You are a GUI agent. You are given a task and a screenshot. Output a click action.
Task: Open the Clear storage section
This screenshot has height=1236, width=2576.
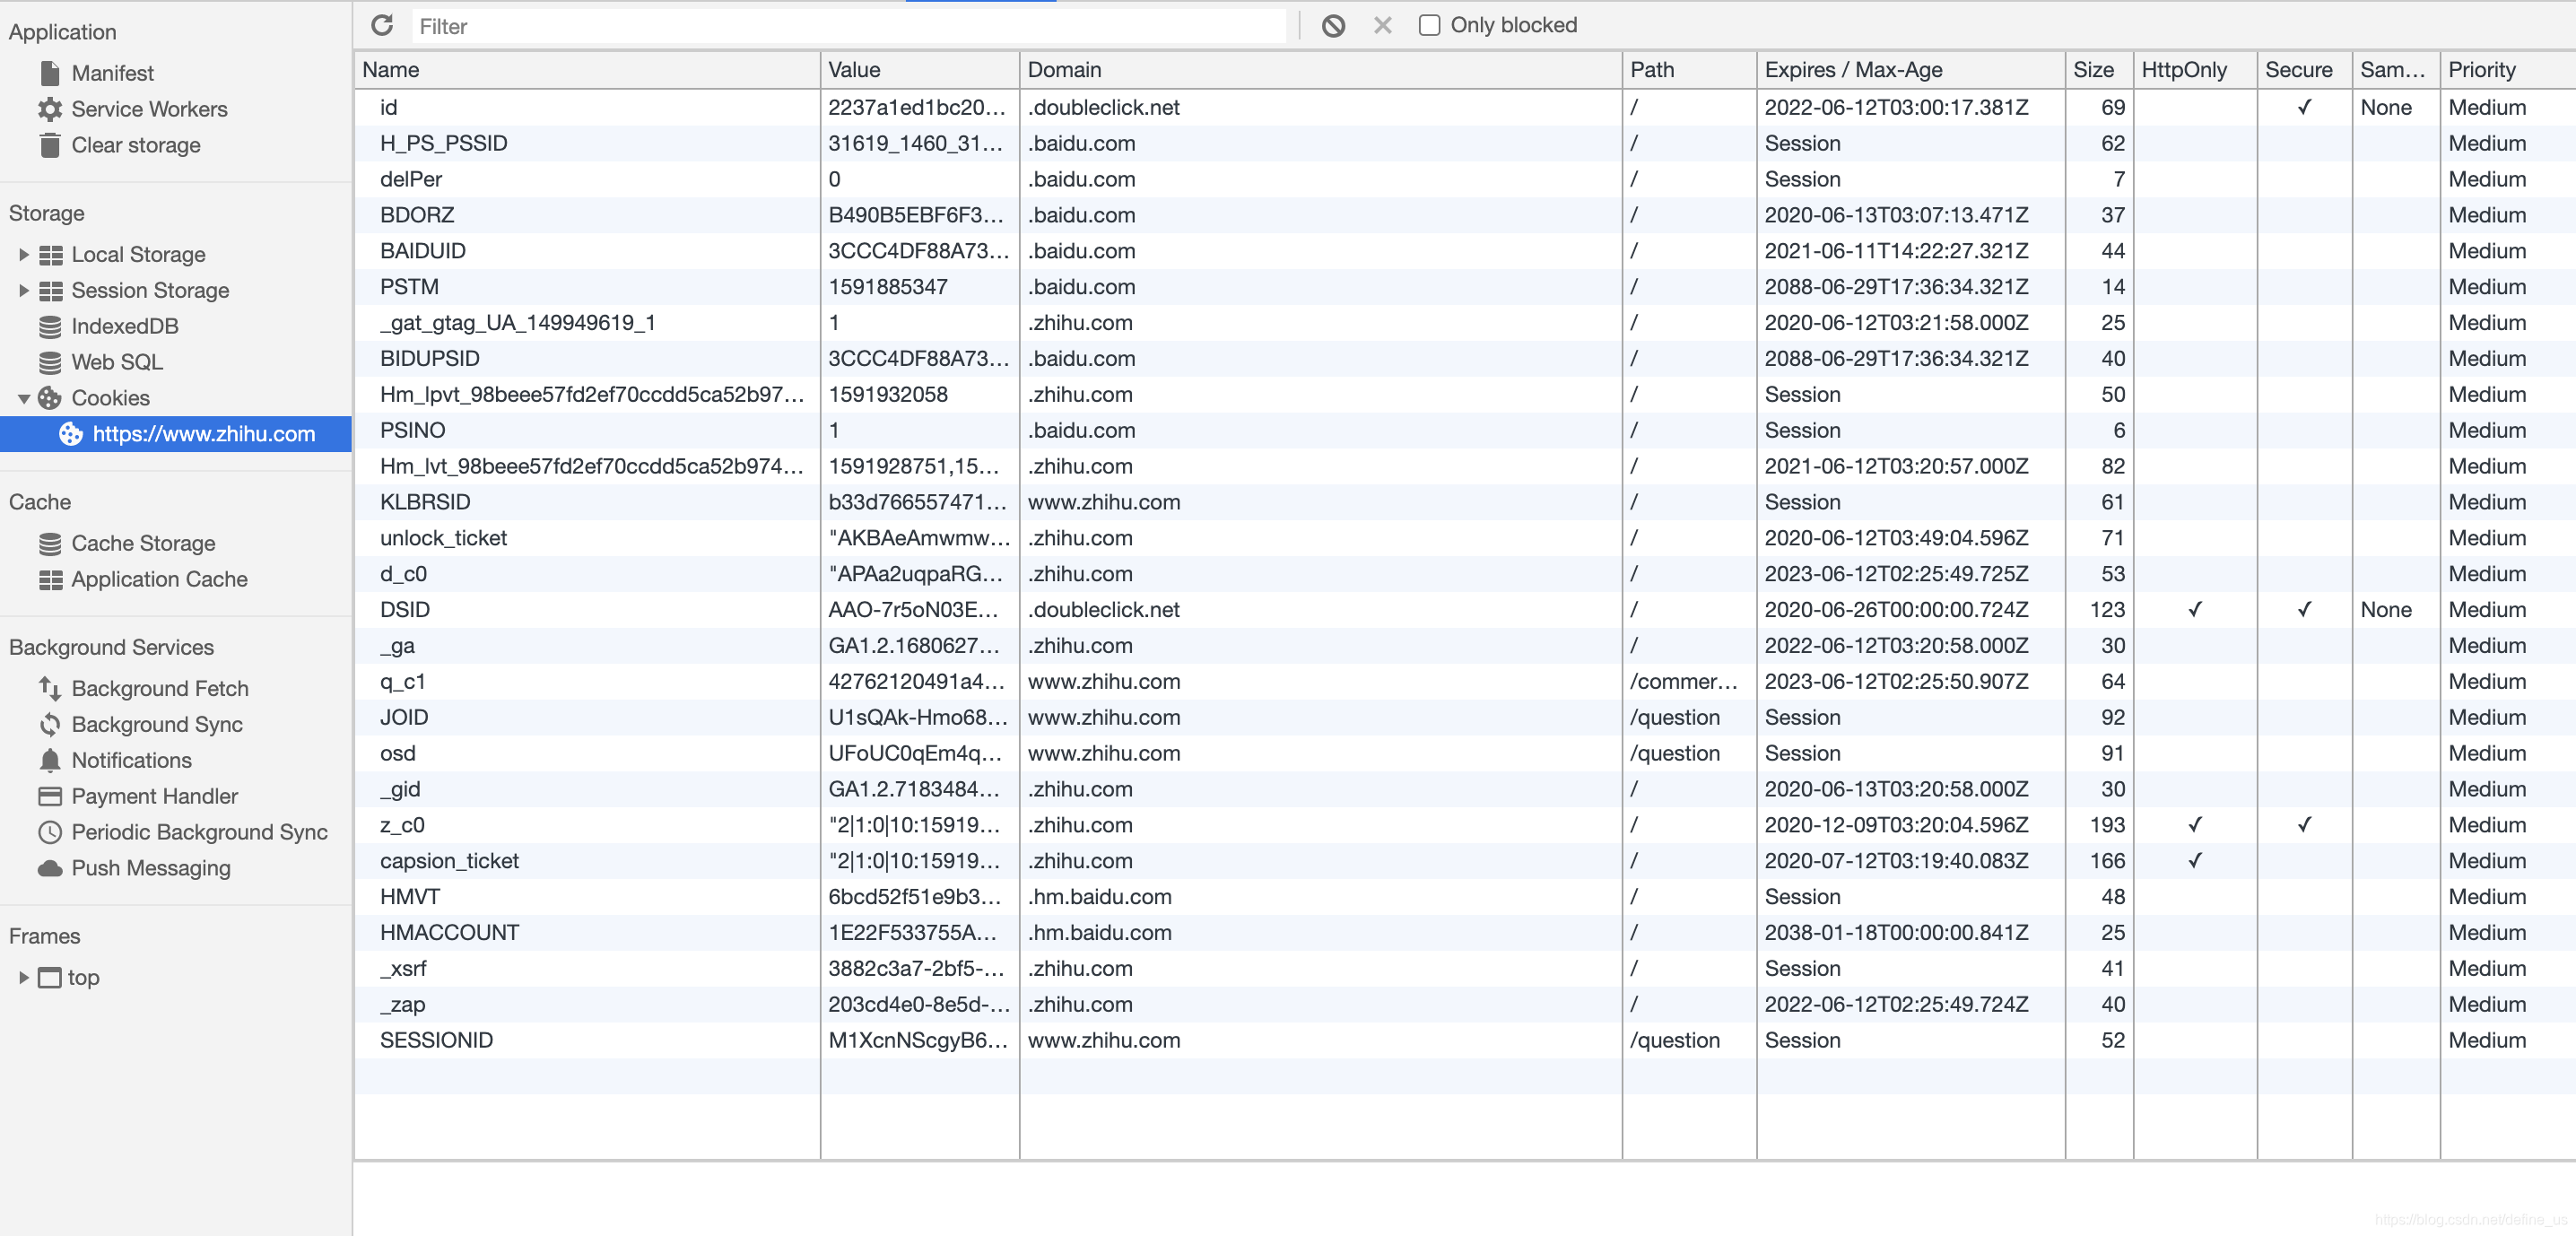(x=136, y=145)
